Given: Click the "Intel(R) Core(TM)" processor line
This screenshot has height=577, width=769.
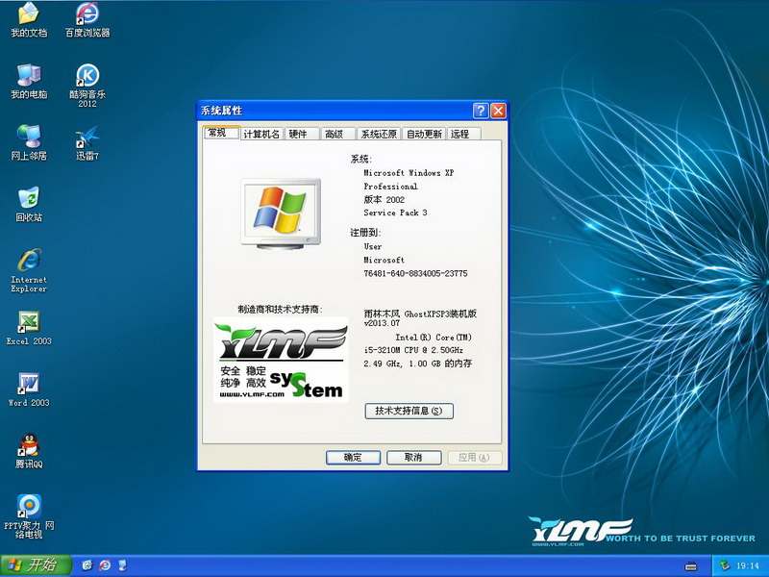Looking at the screenshot, I should pos(434,338).
